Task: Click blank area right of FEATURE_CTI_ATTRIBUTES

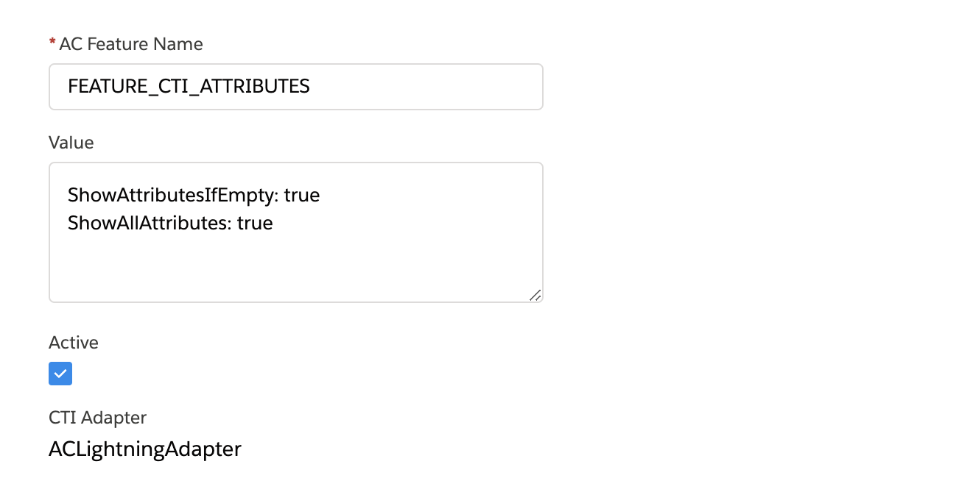Action: tap(426, 87)
